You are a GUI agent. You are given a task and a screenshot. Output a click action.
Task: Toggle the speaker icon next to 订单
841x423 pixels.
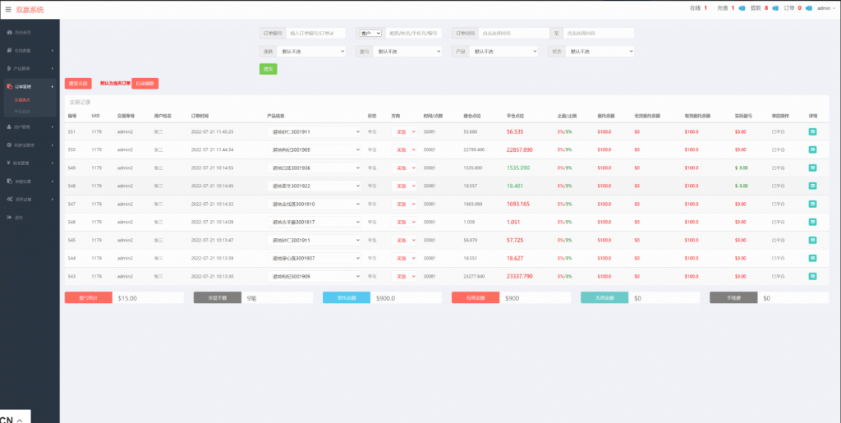pos(808,8)
